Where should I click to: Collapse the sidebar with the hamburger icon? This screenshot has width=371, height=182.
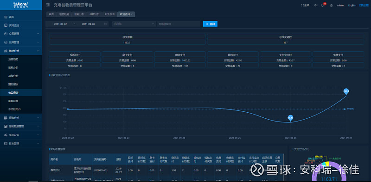(48, 5)
